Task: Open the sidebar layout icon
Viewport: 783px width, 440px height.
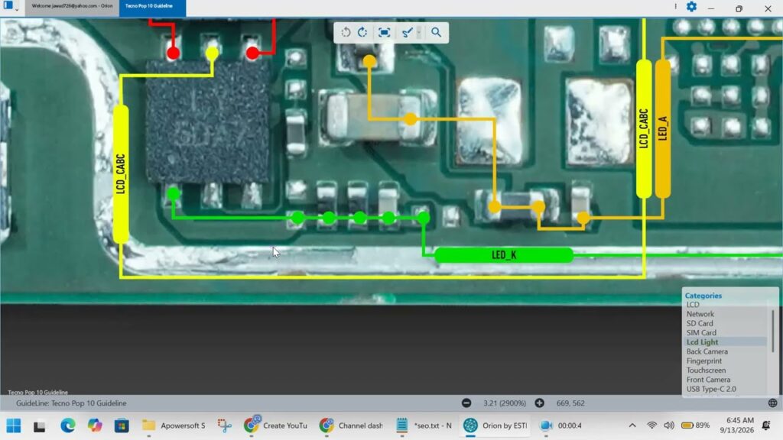Action: coord(8,5)
